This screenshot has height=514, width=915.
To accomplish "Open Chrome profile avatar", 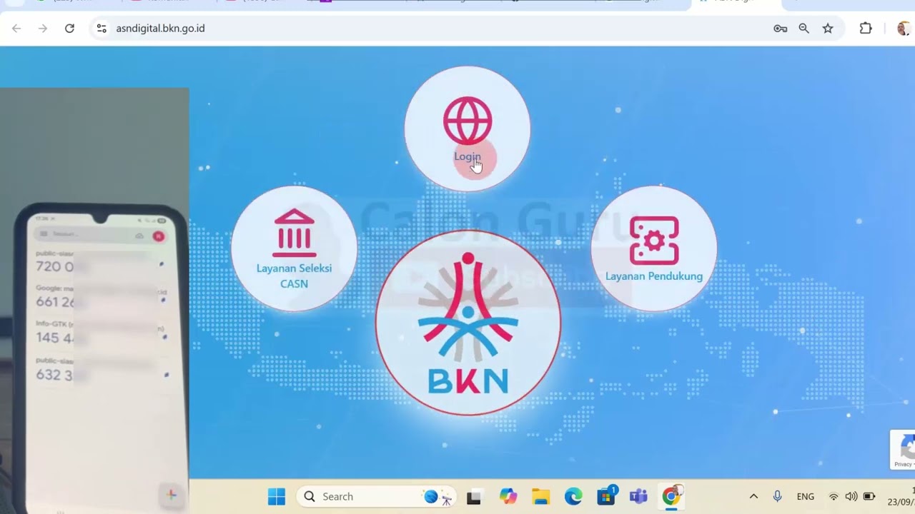I will click(904, 29).
